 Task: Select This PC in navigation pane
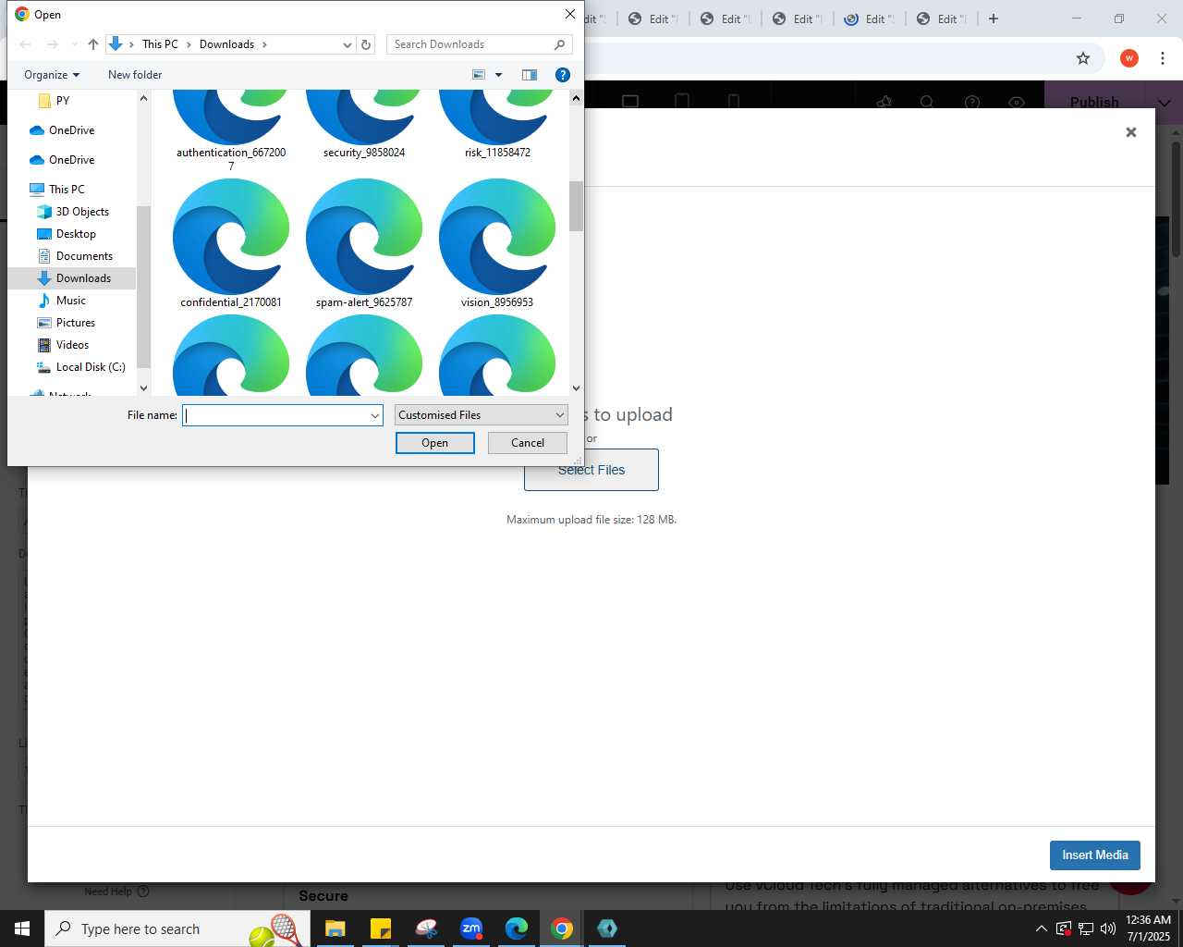[67, 190]
